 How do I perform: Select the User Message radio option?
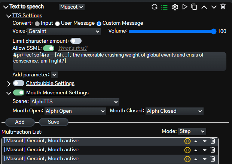tap(57, 24)
